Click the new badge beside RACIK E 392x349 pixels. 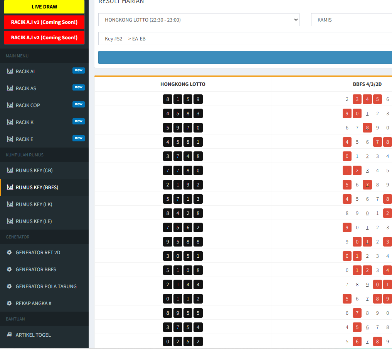point(79,138)
